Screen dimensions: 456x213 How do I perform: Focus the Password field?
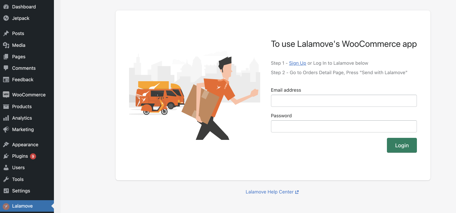pos(344,126)
